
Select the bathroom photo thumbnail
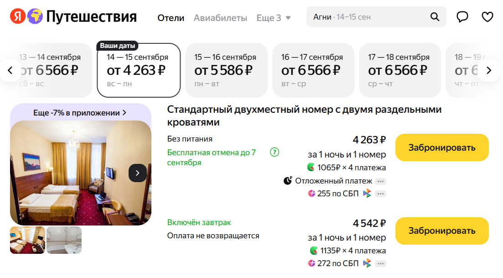[64, 240]
